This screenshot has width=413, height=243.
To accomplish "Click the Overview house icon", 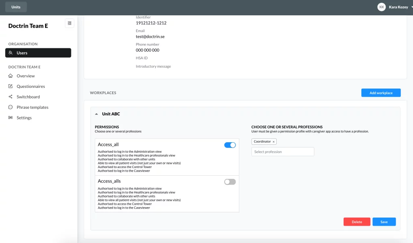I will (x=10, y=76).
